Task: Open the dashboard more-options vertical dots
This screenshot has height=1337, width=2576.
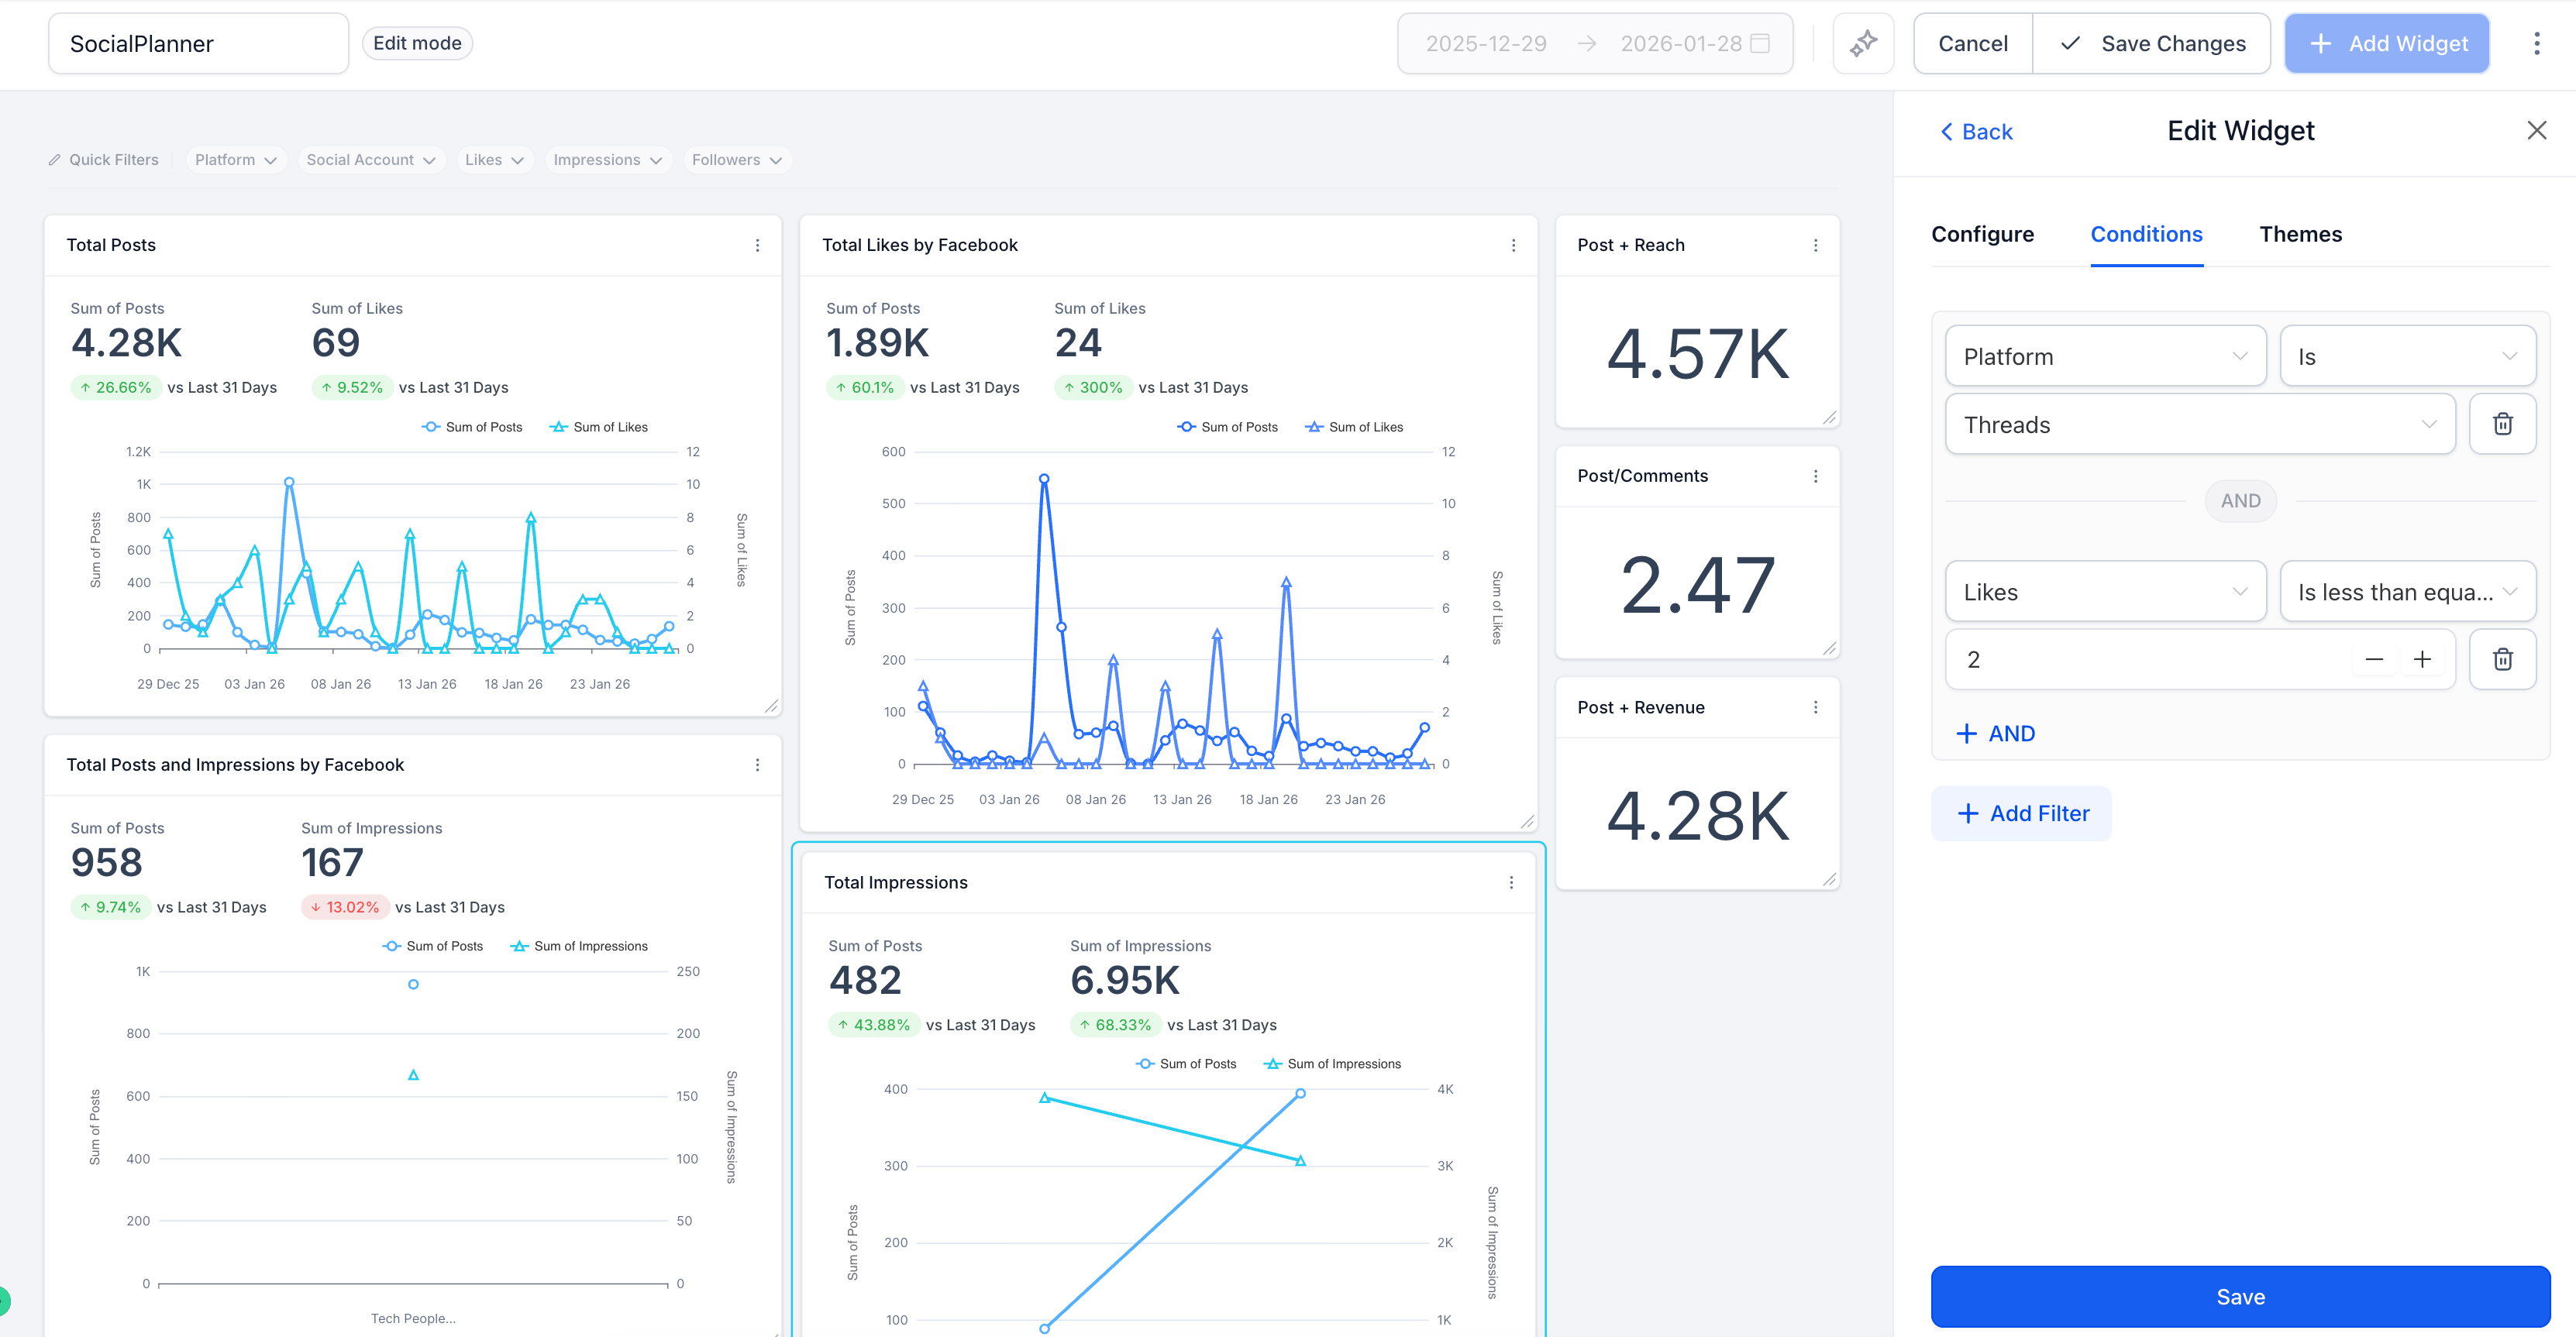Action: [2536, 43]
